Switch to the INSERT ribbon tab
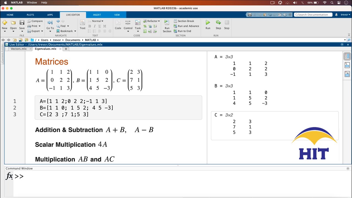This screenshot has width=352, height=198. (x=97, y=15)
